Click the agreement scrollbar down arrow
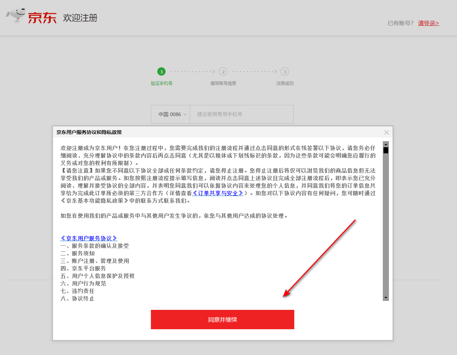 point(386,298)
